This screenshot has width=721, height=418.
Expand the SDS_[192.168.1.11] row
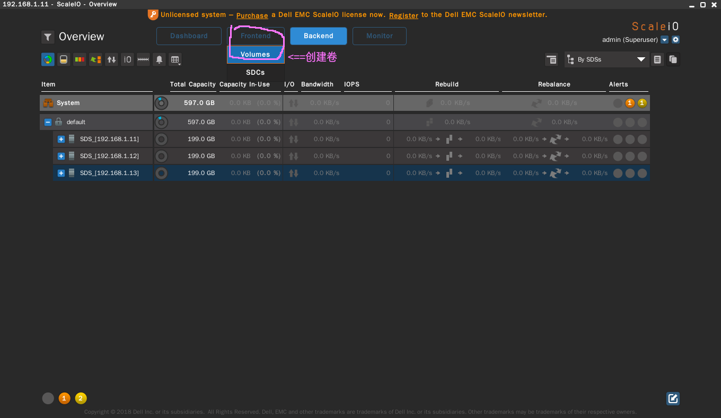61,139
